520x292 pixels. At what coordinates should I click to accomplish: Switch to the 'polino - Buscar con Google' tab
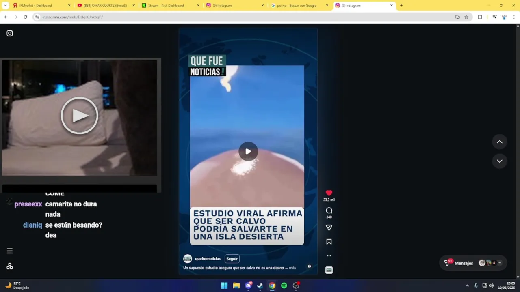[x=299, y=6]
